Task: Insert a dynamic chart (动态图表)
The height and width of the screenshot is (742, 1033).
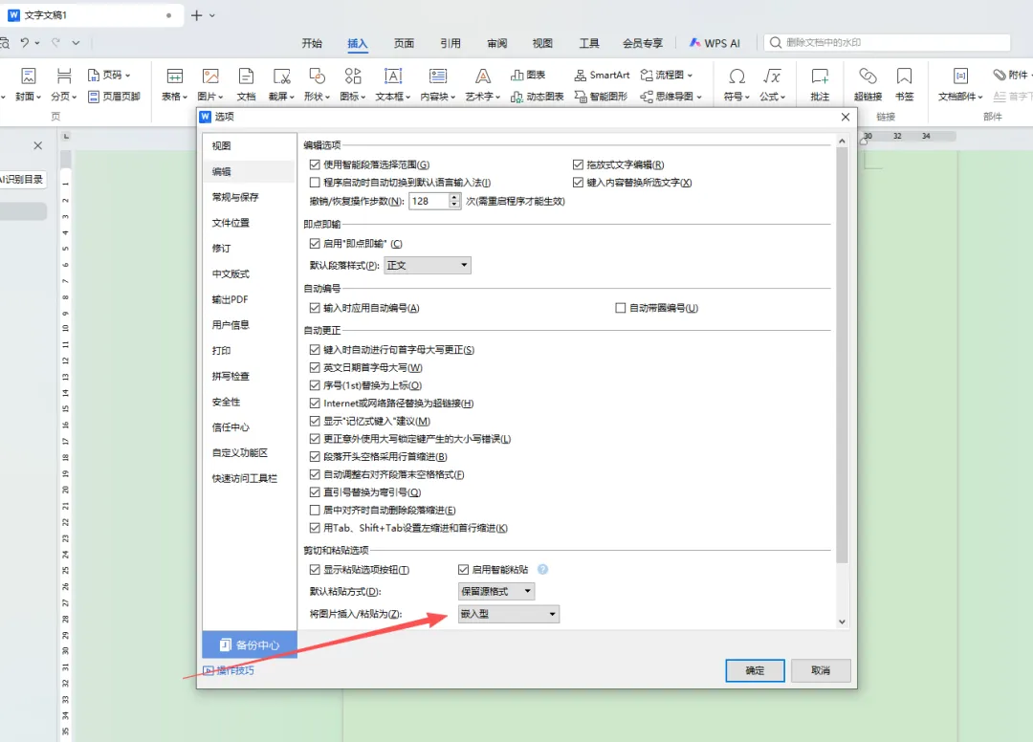Action: point(537,97)
